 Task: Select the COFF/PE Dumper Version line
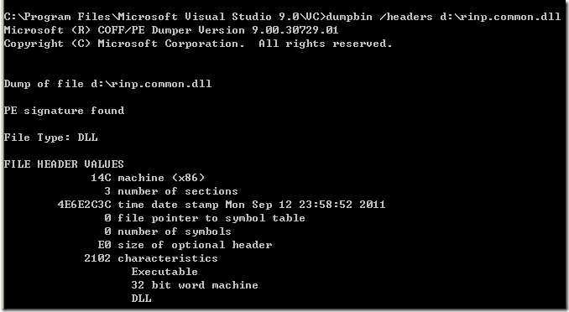pyautogui.click(x=171, y=30)
